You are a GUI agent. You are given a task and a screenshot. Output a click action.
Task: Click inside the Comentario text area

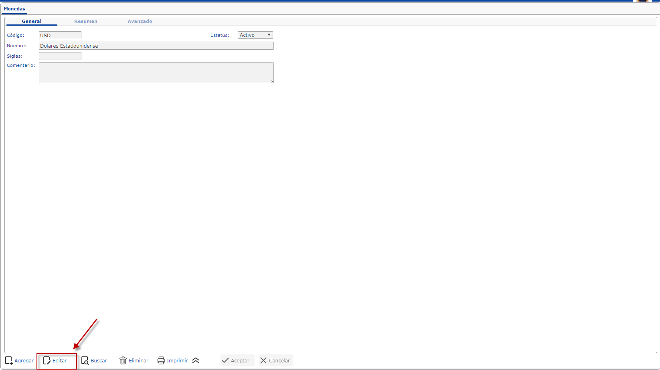pos(156,73)
